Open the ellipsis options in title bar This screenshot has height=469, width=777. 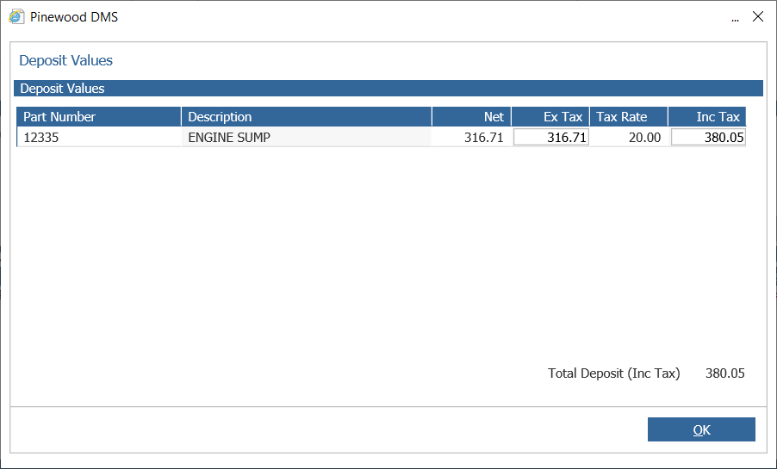(735, 18)
